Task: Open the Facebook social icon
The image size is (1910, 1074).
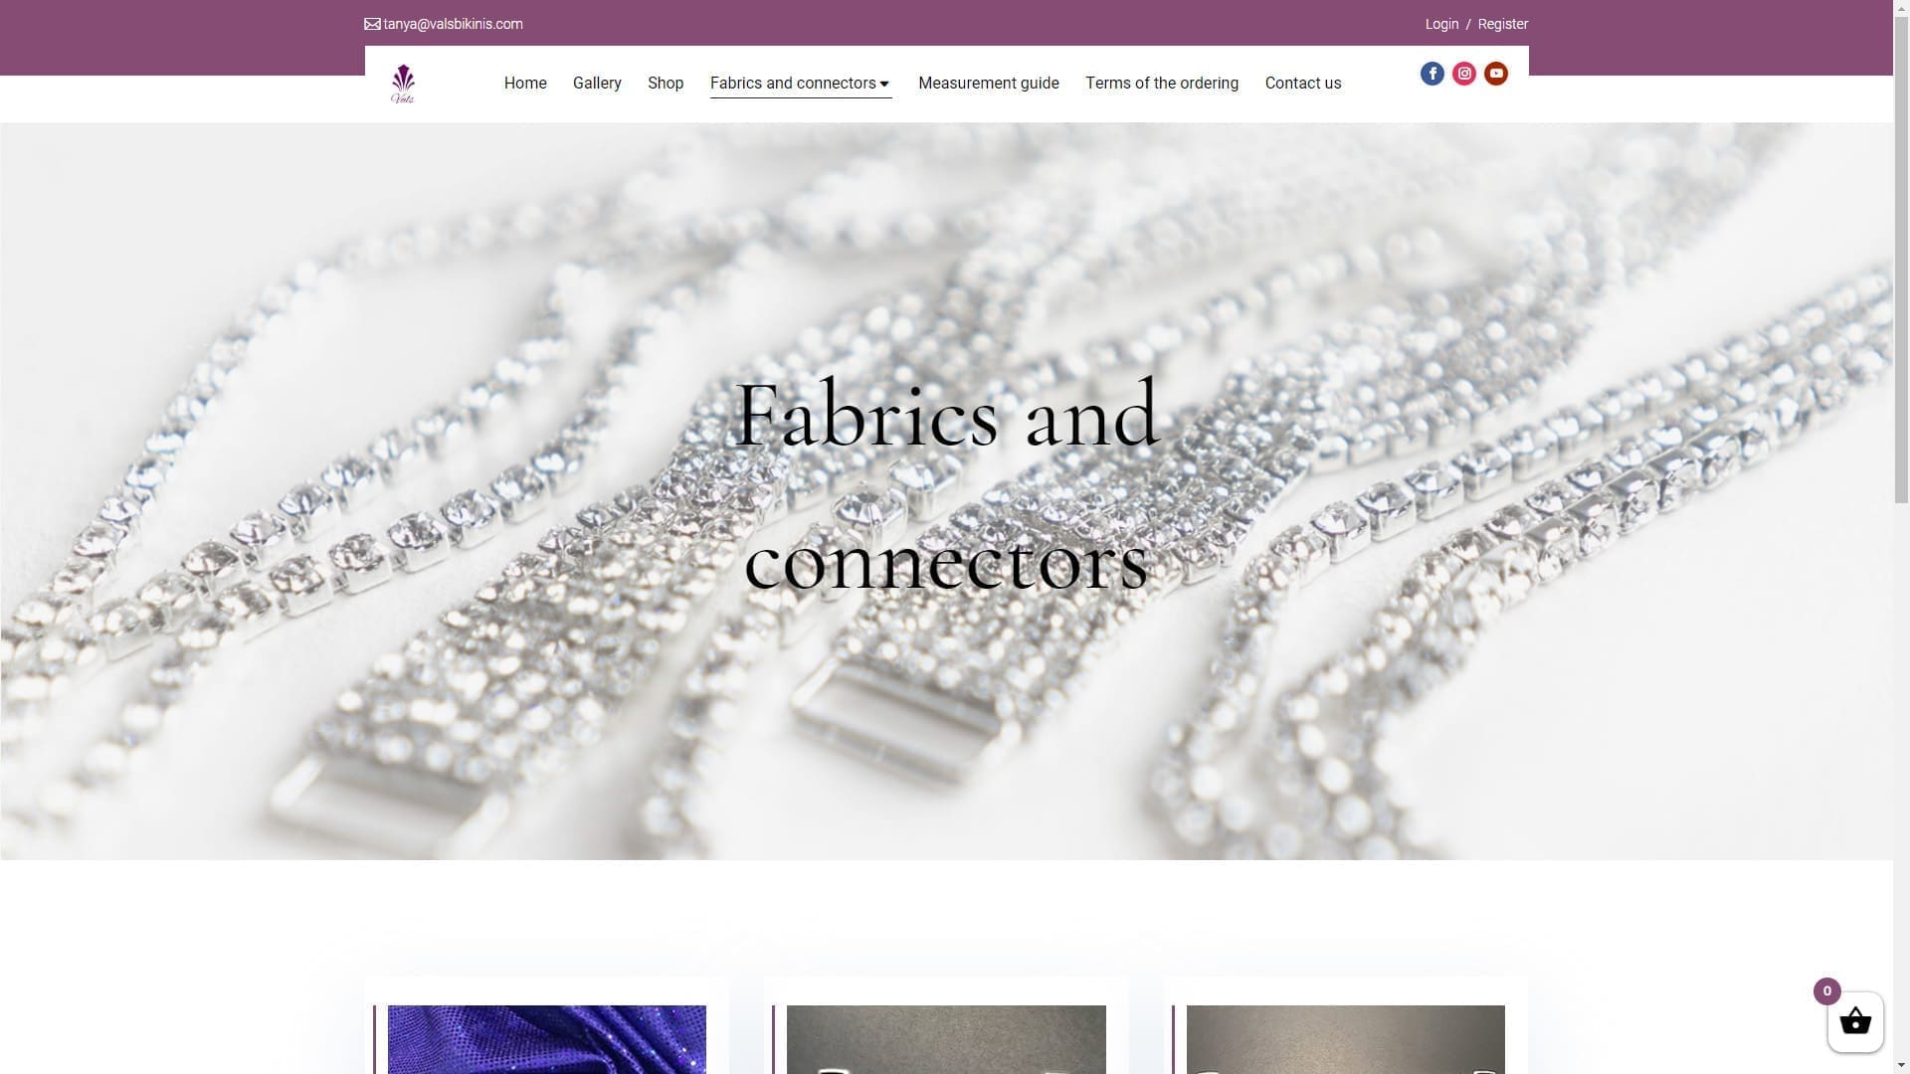Action: [1432, 74]
